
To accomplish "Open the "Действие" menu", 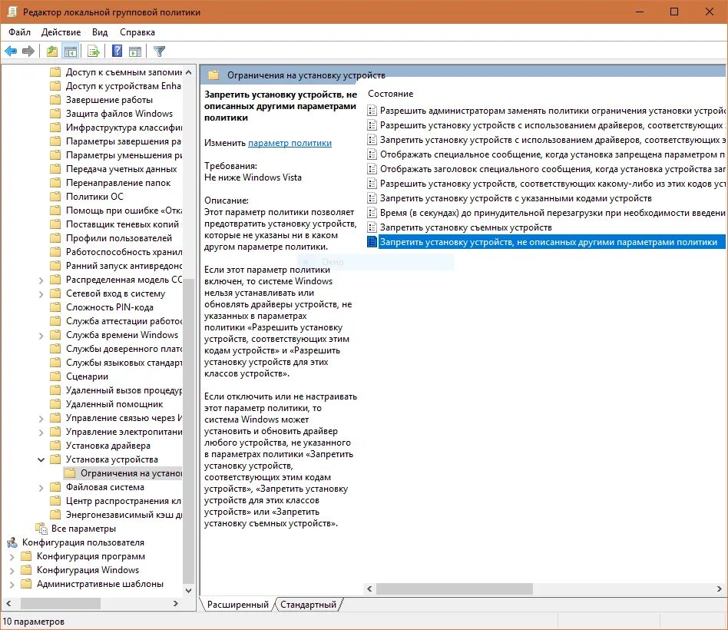I will [x=61, y=32].
